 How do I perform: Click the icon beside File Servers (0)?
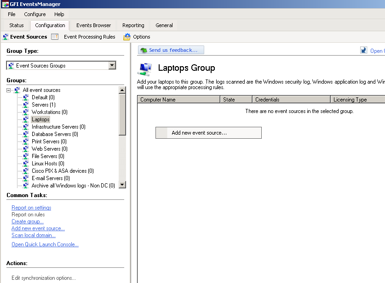tap(26, 156)
